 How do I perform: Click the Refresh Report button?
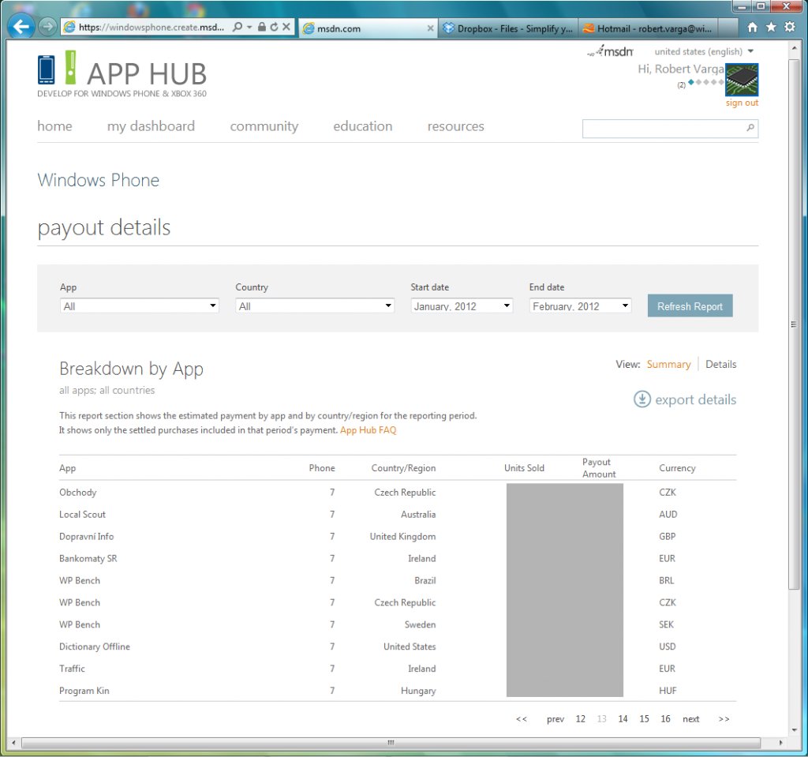tap(690, 305)
